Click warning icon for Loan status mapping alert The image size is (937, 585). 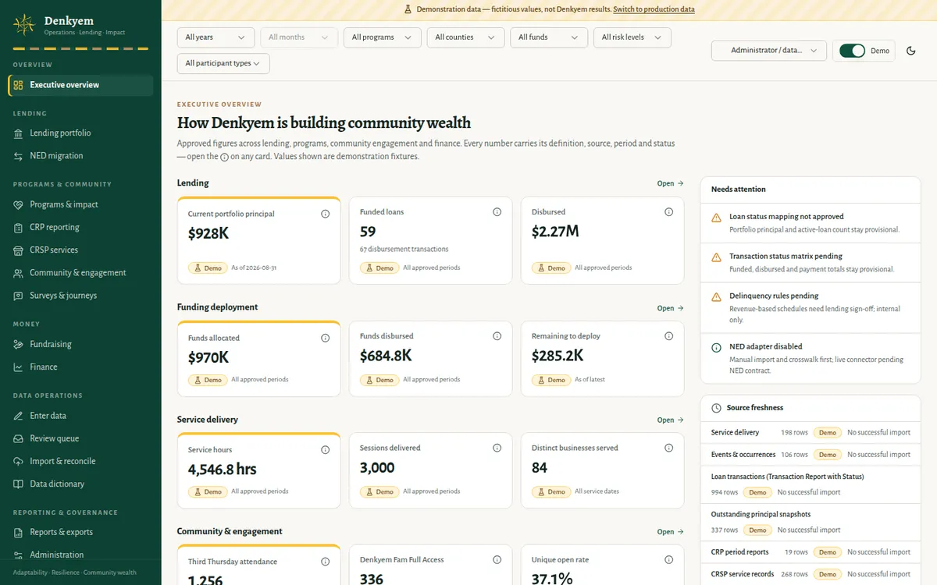[x=716, y=218]
